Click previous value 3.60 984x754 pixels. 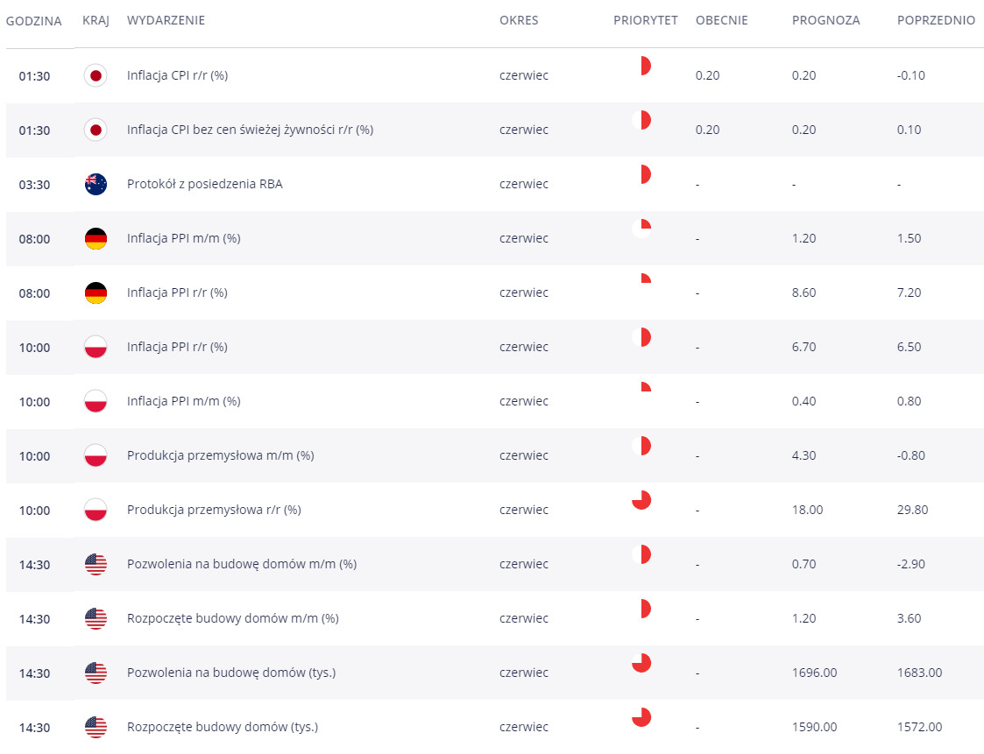pos(910,618)
